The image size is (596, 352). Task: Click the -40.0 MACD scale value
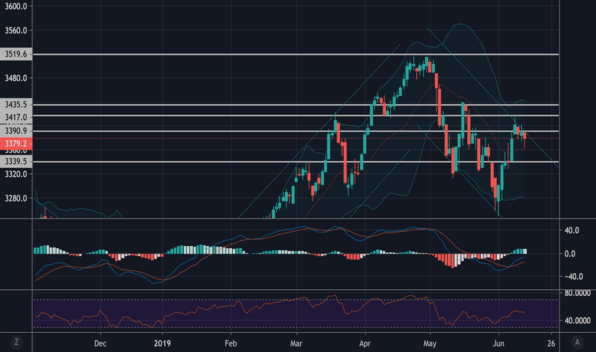click(574, 276)
